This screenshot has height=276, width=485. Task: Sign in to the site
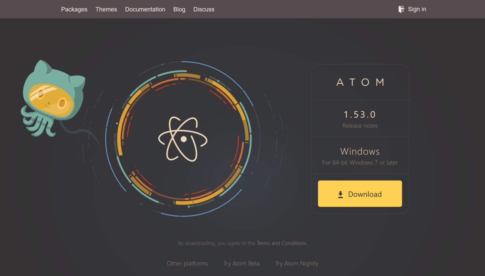pos(417,9)
